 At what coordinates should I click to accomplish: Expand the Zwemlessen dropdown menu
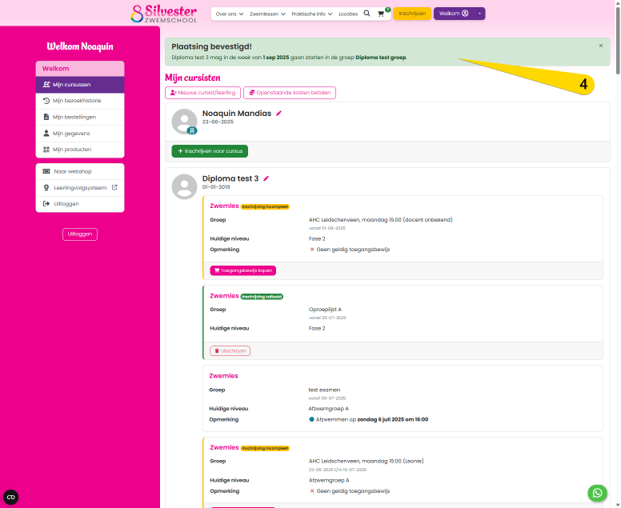267,14
